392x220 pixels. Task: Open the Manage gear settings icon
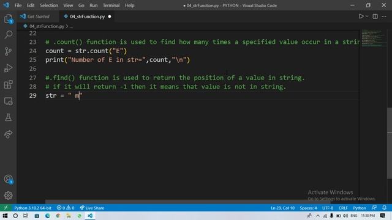(8, 196)
